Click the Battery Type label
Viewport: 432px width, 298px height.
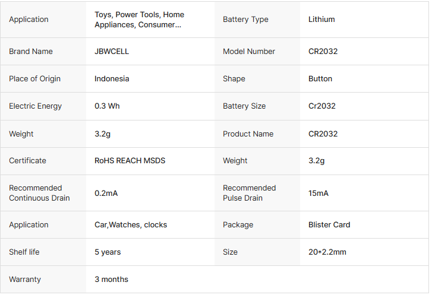pos(245,20)
